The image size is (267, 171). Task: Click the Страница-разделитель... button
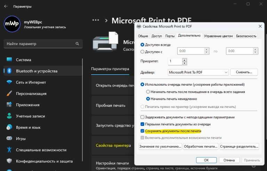pyautogui.click(x=239, y=147)
